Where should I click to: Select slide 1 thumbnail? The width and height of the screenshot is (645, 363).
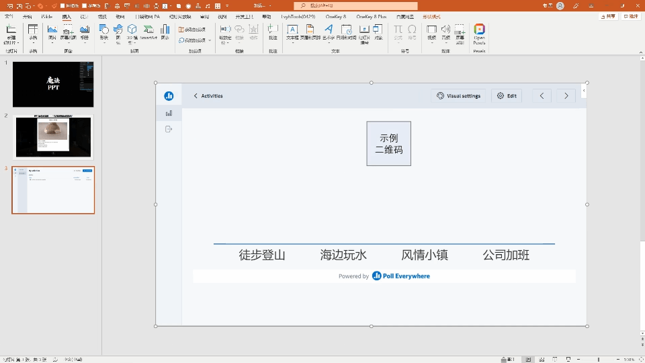point(53,85)
